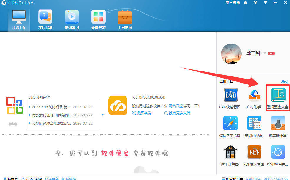Click the double-arrow swap icon under office icon
290x180 pixels.
[13, 124]
